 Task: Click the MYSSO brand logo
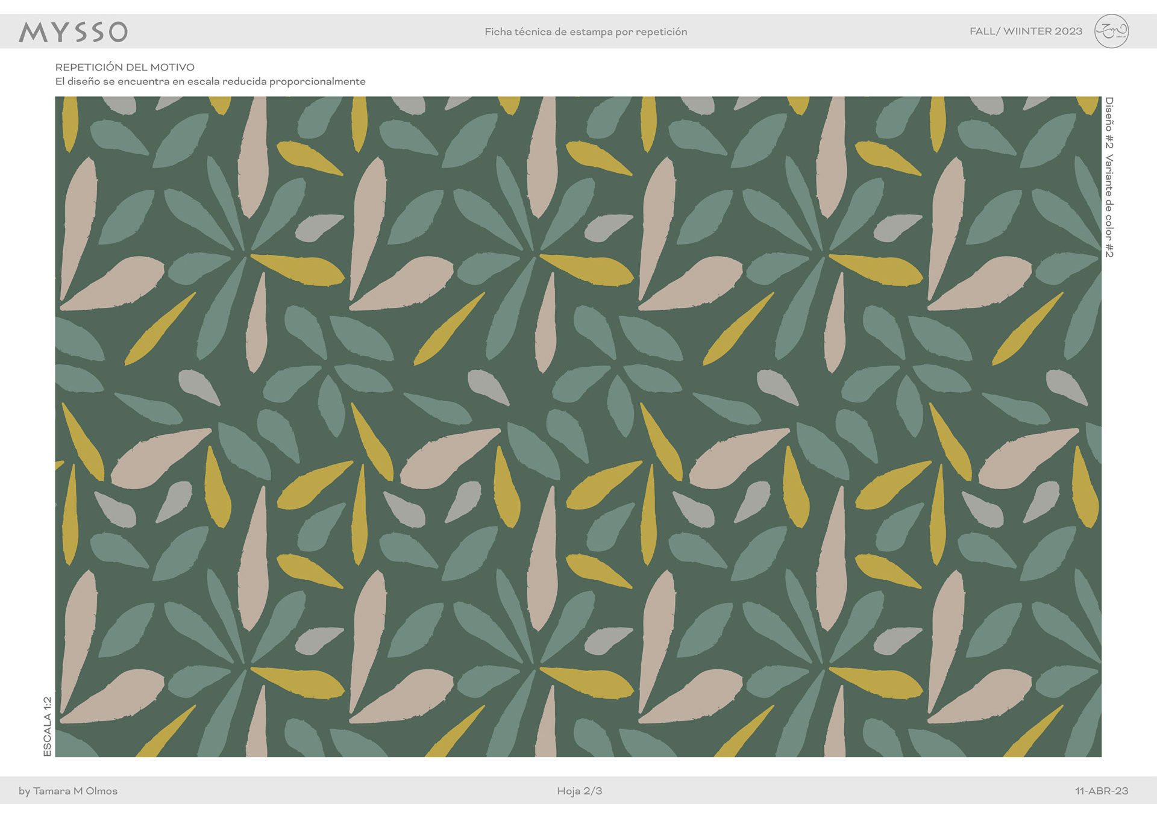tap(73, 32)
